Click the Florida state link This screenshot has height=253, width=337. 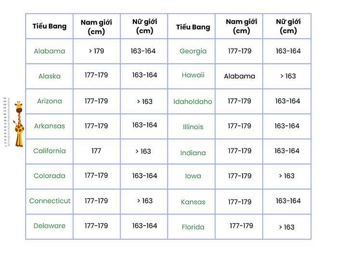coord(193,227)
